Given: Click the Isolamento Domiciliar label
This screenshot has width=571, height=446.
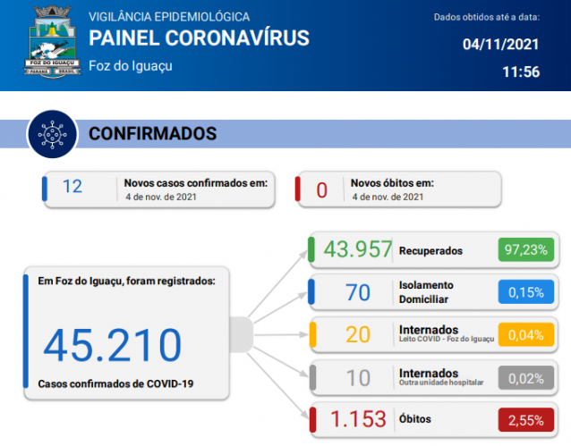Looking at the screenshot, I should pyautogui.click(x=426, y=292).
